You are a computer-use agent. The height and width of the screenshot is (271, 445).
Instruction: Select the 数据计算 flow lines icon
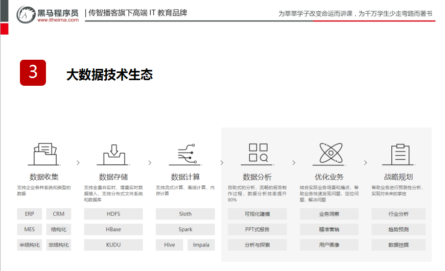(x=185, y=153)
